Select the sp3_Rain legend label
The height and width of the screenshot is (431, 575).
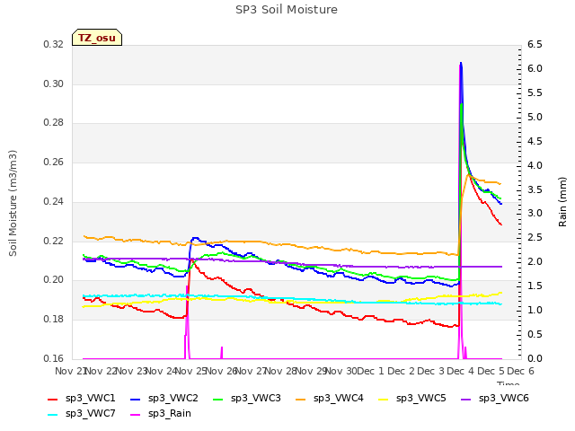(170, 413)
